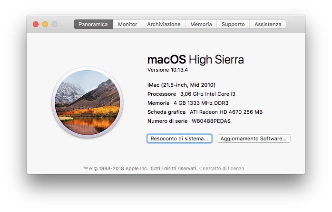Click the processor value 3,06 GHz Intel Core i3

(x=208, y=94)
